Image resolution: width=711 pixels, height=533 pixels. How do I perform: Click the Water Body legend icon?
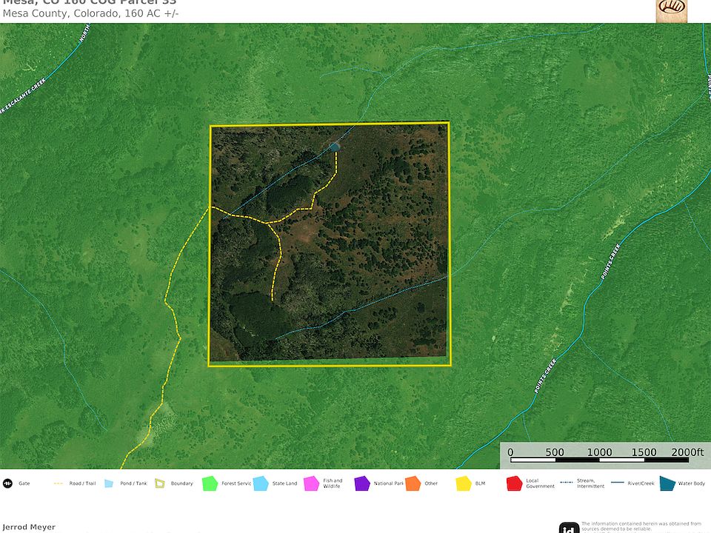pos(668,483)
